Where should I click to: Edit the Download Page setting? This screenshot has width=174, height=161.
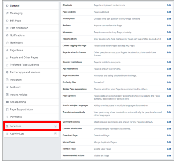(169, 135)
